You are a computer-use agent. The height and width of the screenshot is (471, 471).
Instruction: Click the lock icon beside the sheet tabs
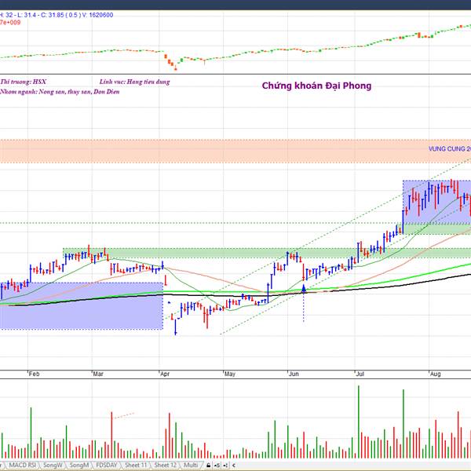209,466
